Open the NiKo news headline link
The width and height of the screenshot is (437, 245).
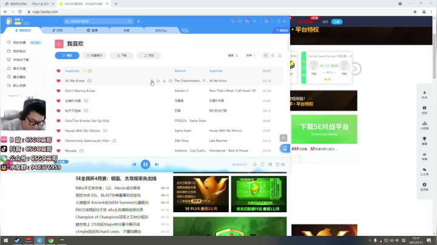click(x=108, y=188)
